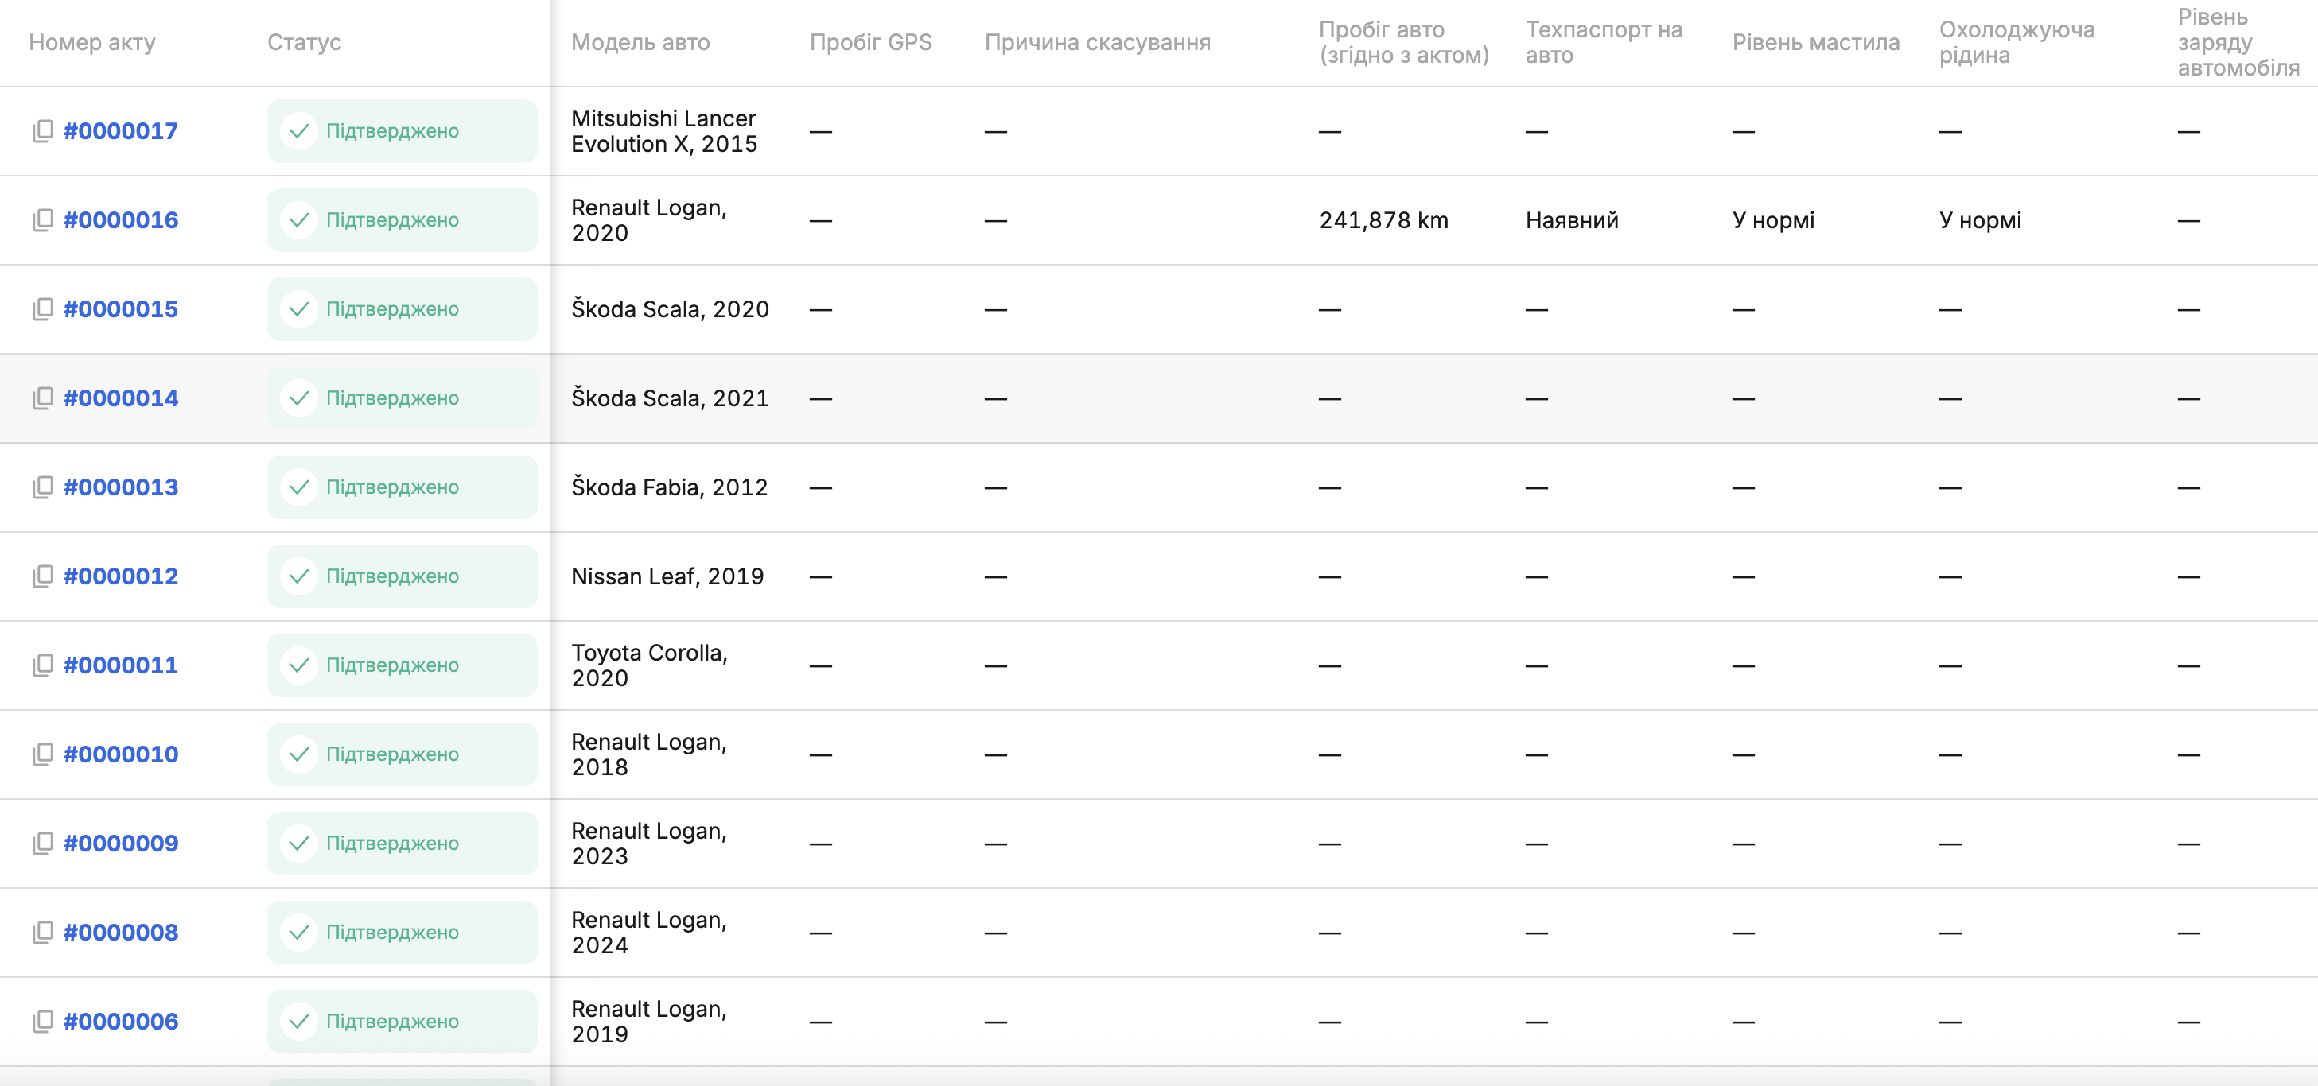2318x1086 pixels.
Task: Click Підтверджено status badge for #0000013
Action: tap(403, 487)
